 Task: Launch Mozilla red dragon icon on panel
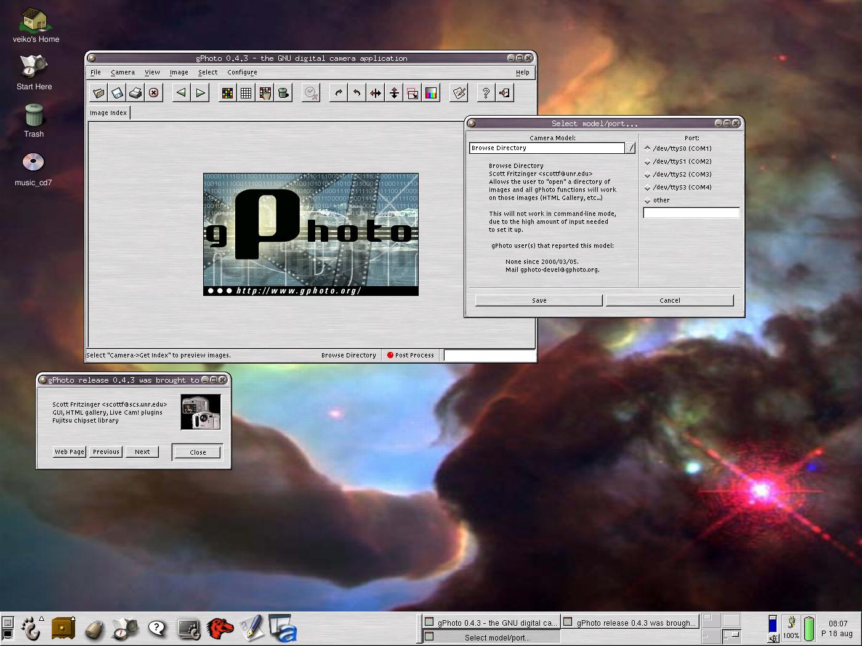[x=220, y=629]
